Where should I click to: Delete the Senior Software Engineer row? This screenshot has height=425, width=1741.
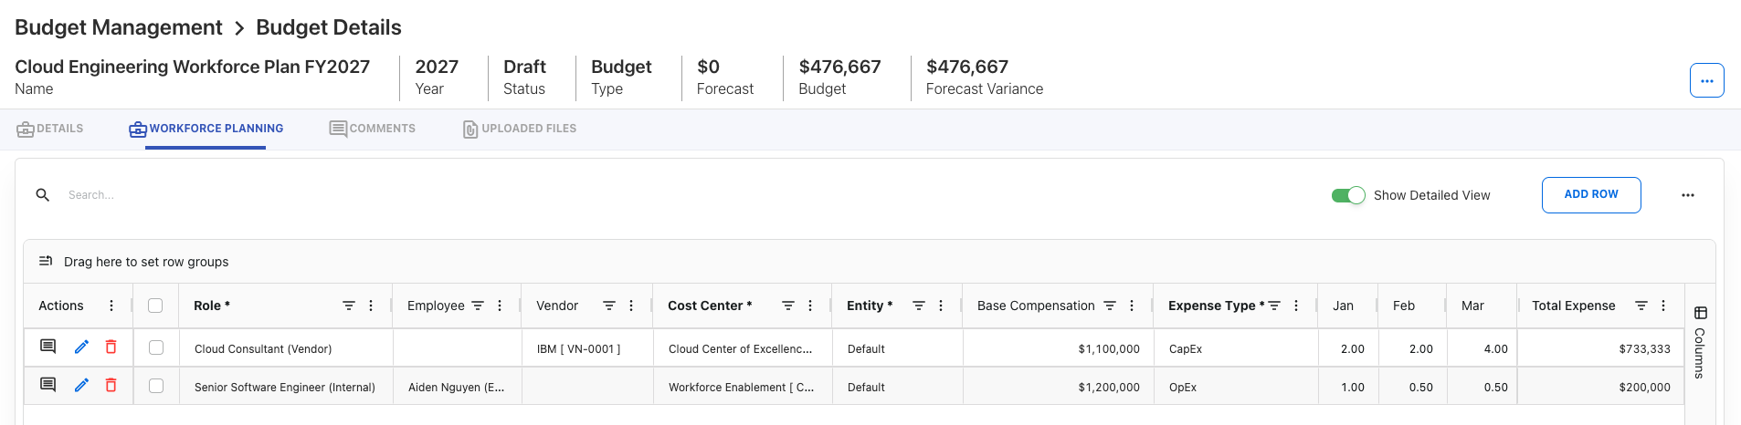(111, 386)
